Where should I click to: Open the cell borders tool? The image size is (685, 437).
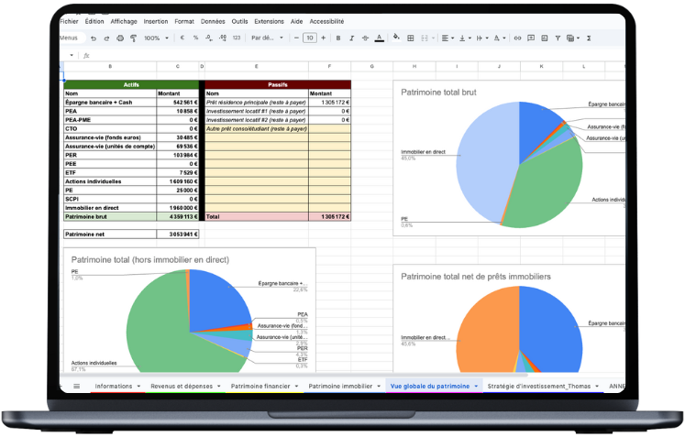coord(410,38)
